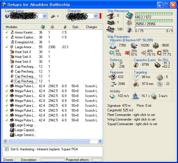
Task: Open the ship setup actions icon
Action: (x=55, y=16)
